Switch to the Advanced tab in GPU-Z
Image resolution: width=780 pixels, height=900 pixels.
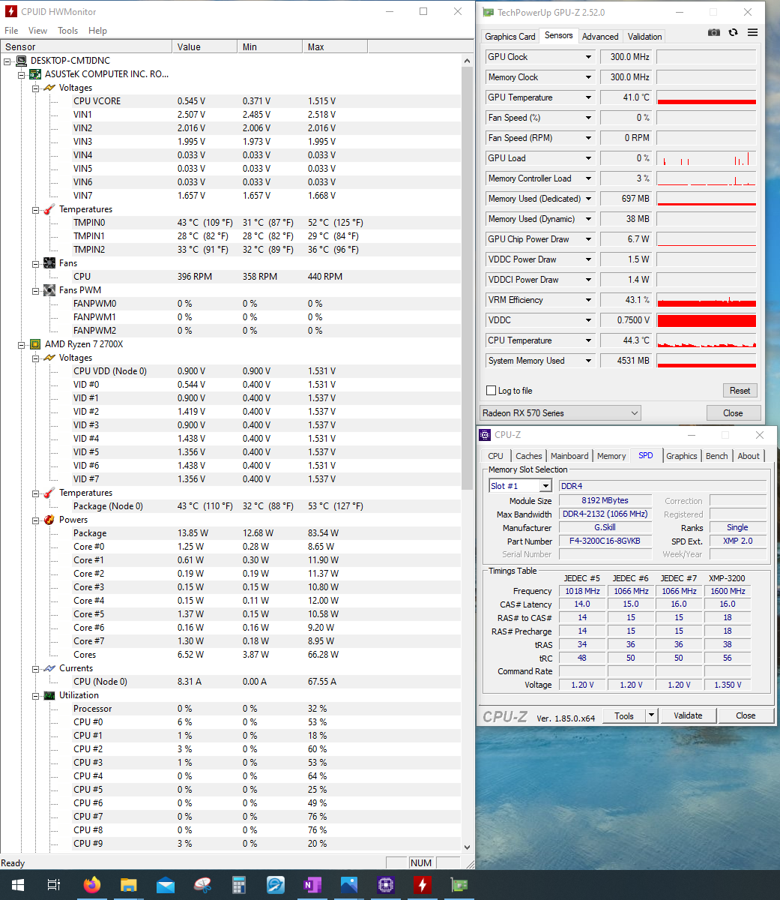click(x=600, y=37)
